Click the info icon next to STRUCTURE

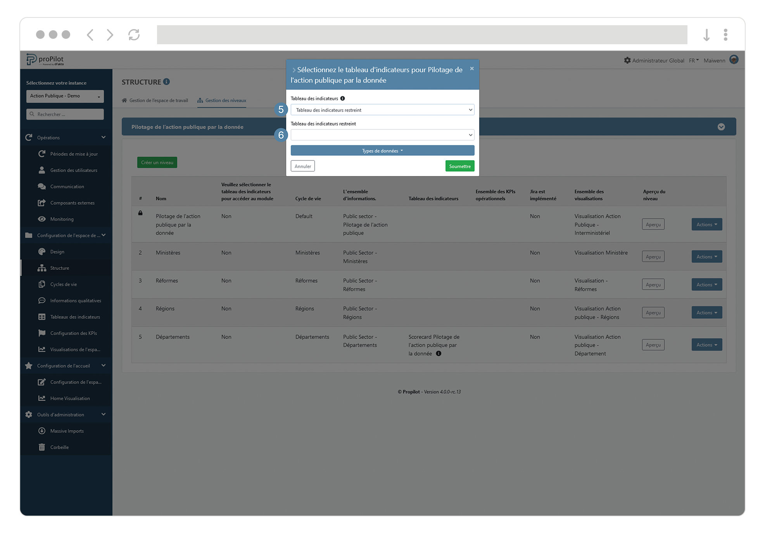(167, 82)
